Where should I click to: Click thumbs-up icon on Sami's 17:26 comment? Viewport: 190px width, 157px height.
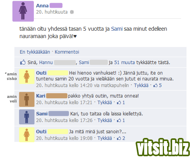point(119,120)
